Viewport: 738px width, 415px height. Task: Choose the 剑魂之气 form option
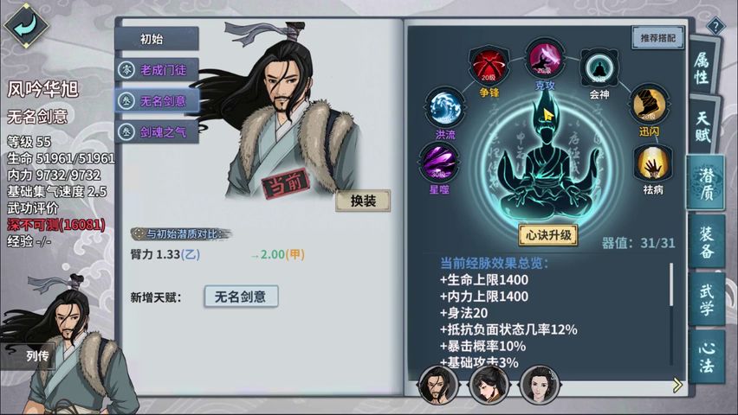coord(157,132)
